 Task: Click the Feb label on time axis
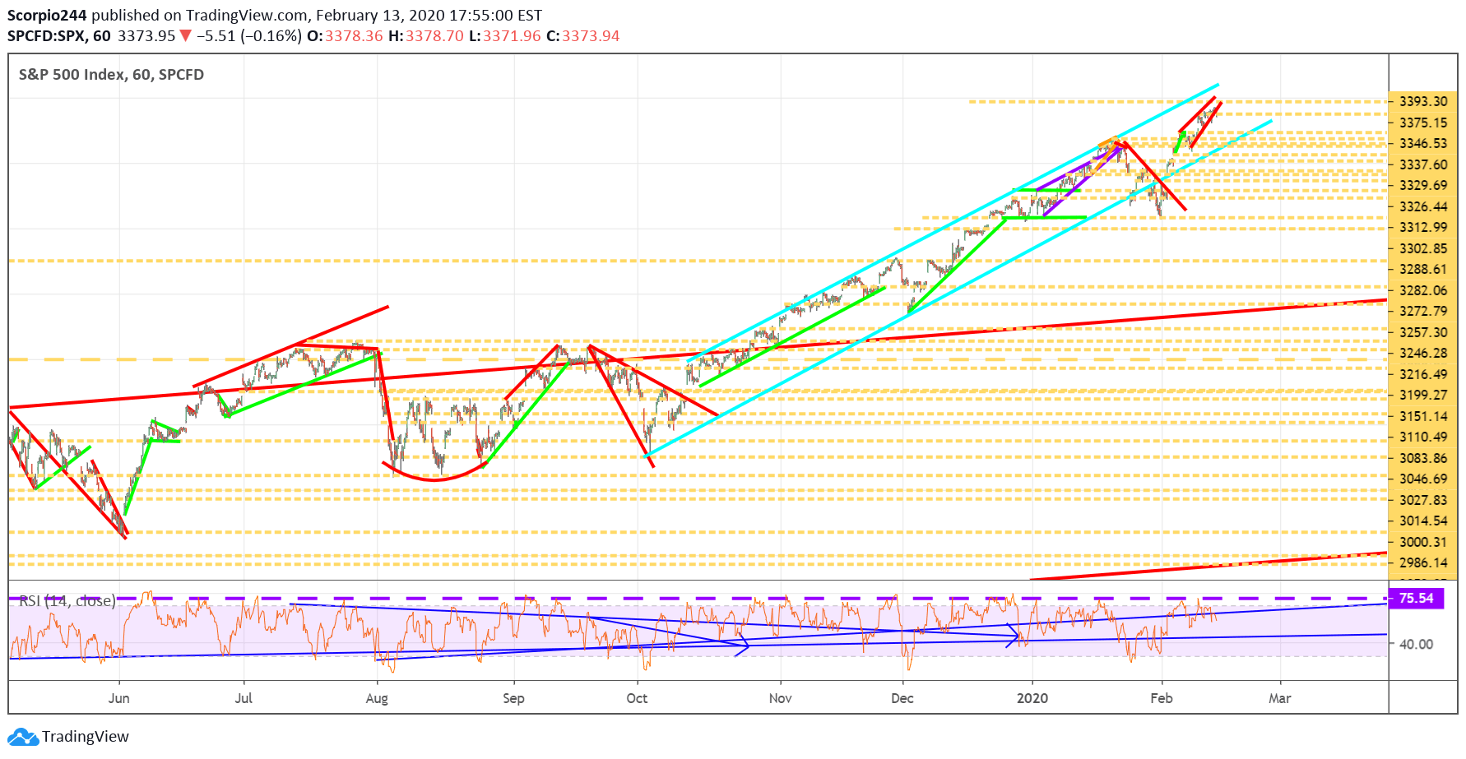(x=1161, y=699)
